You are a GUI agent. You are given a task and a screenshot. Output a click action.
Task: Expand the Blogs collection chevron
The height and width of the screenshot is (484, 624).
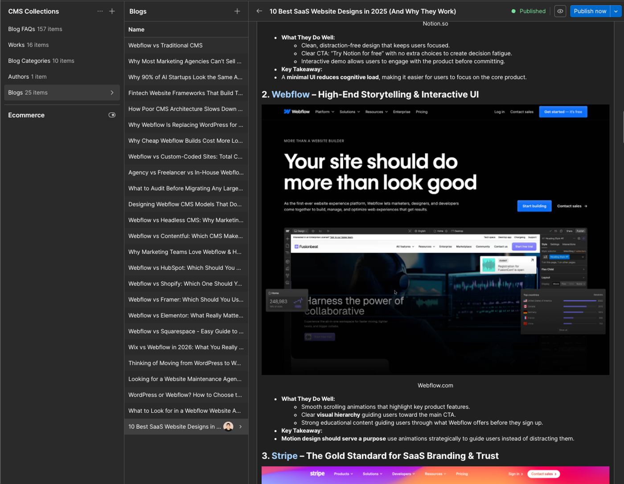tap(112, 93)
